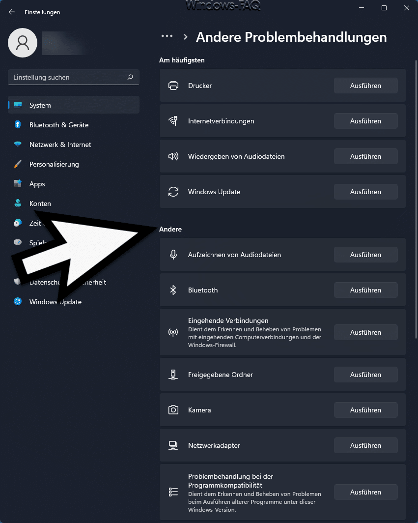This screenshot has height=523, width=418.
Task: Click the Drucker printer icon
Action: point(173,86)
